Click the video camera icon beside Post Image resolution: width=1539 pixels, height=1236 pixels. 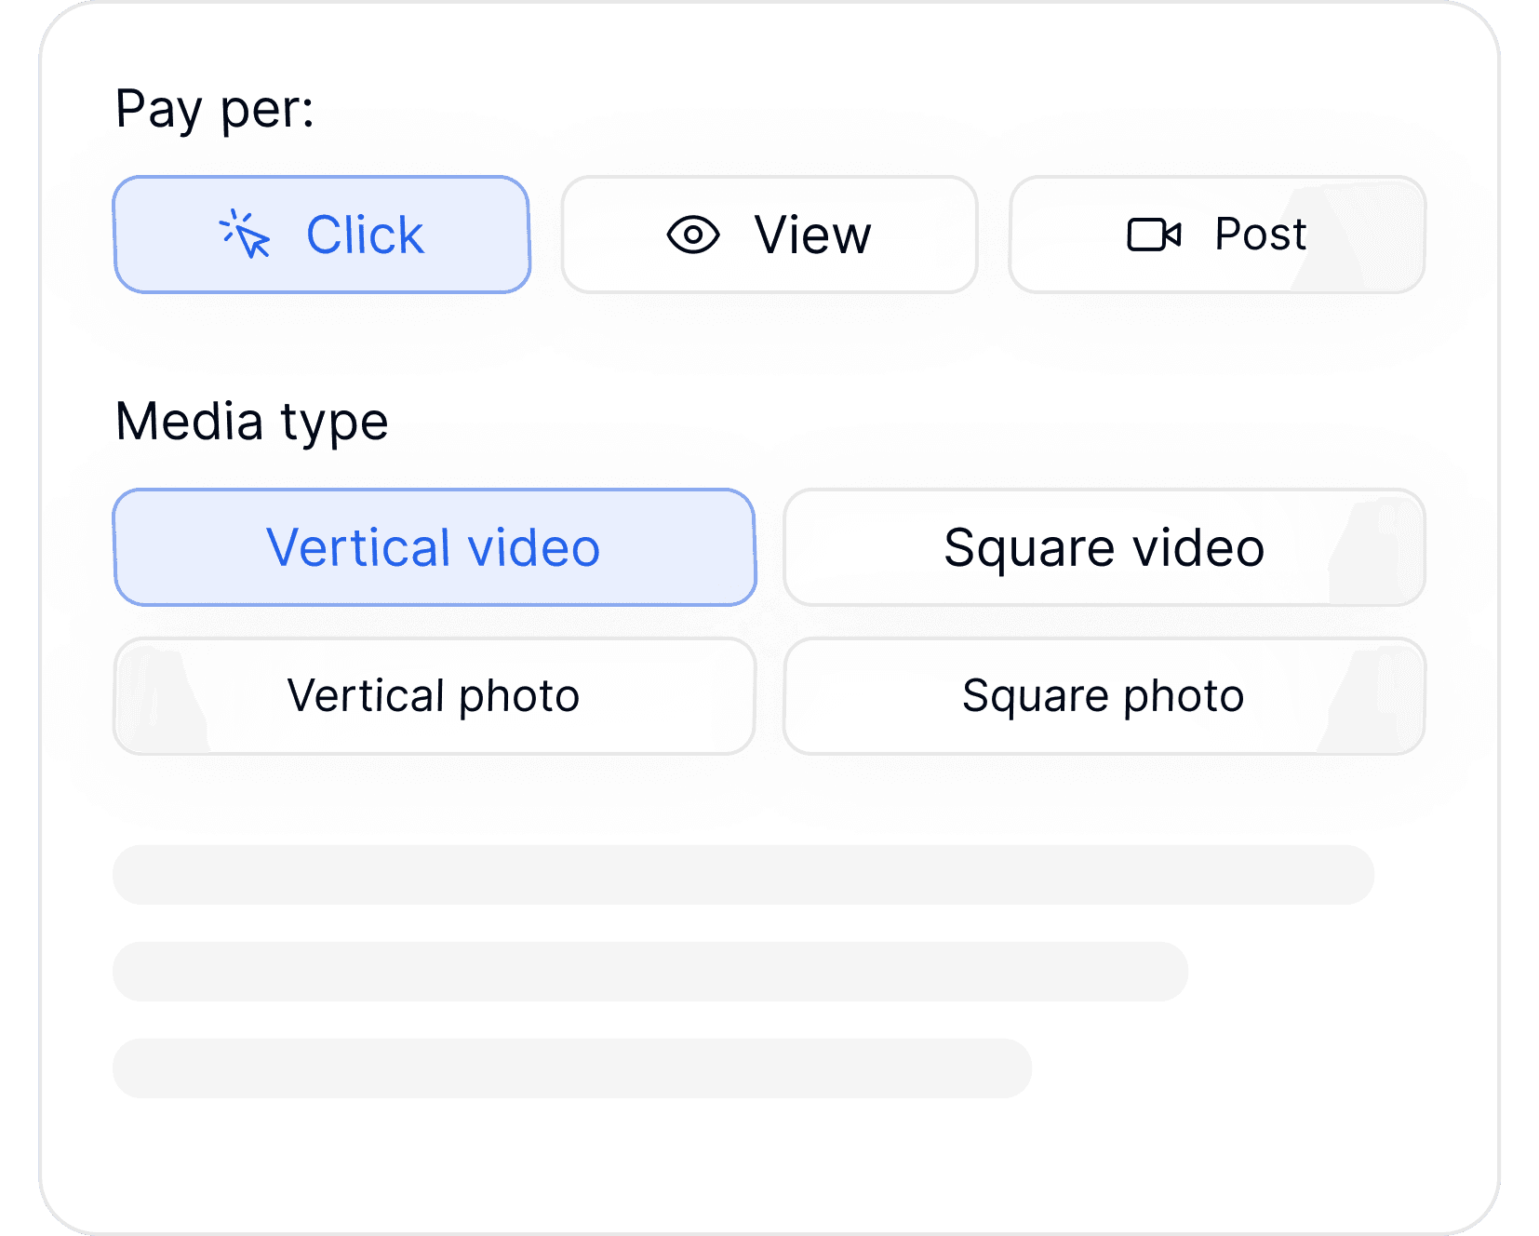click(1154, 235)
